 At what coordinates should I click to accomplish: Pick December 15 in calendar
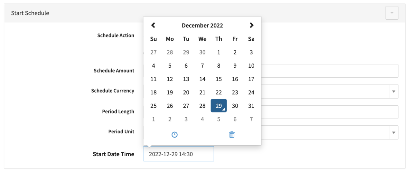click(x=219, y=79)
